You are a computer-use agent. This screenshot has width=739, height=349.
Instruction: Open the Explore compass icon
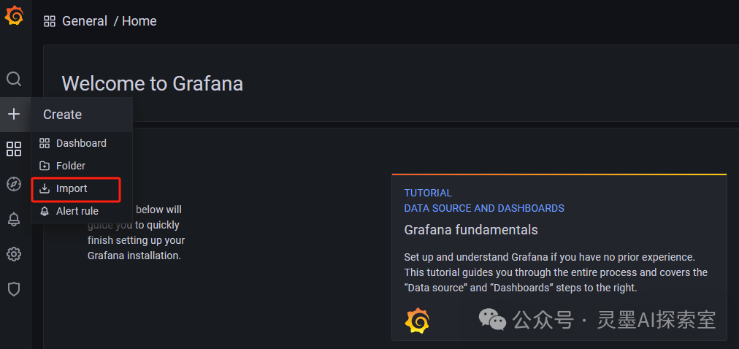(14, 184)
